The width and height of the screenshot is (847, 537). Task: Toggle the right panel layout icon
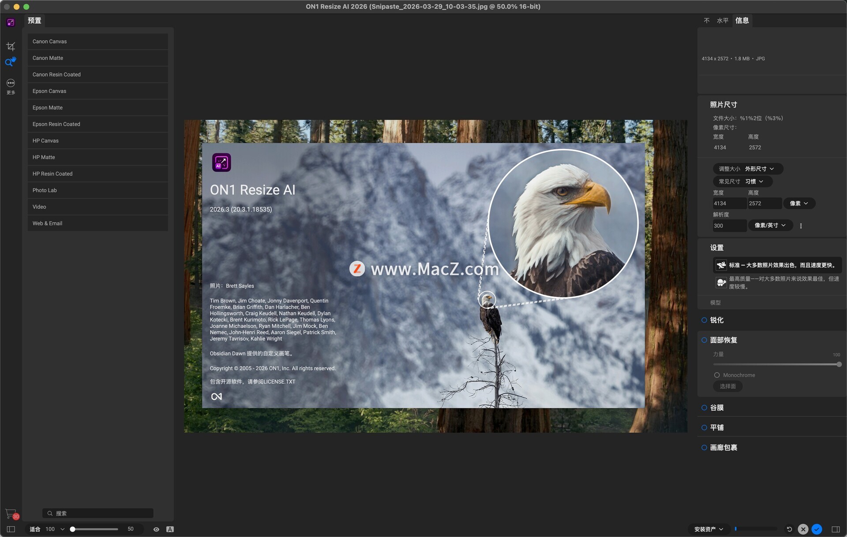click(x=836, y=529)
